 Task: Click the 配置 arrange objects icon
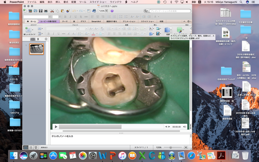(168, 30)
